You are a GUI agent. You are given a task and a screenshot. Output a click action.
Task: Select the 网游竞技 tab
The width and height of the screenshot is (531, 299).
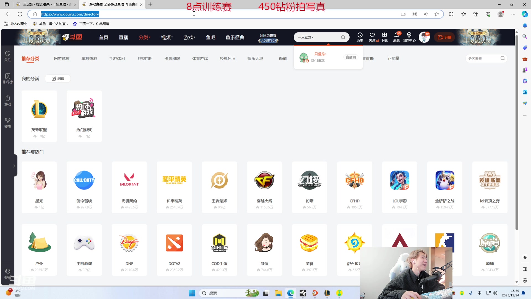(62, 58)
